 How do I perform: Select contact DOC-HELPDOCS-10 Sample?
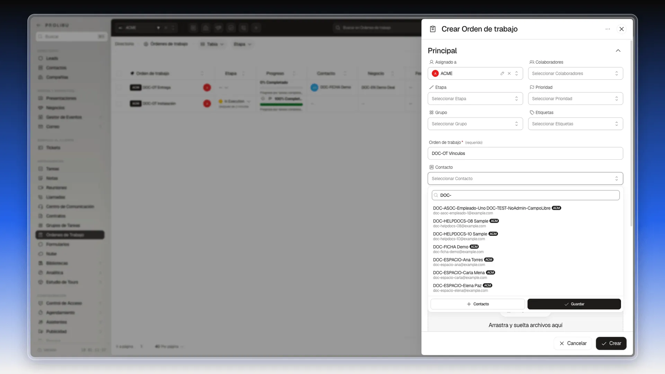pyautogui.click(x=525, y=236)
